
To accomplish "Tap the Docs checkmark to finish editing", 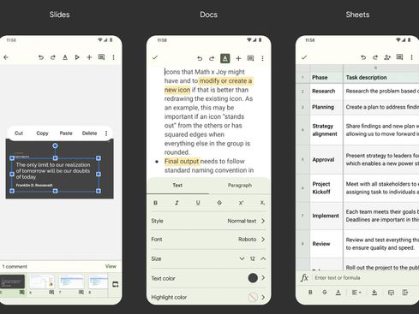I will click(155, 57).
